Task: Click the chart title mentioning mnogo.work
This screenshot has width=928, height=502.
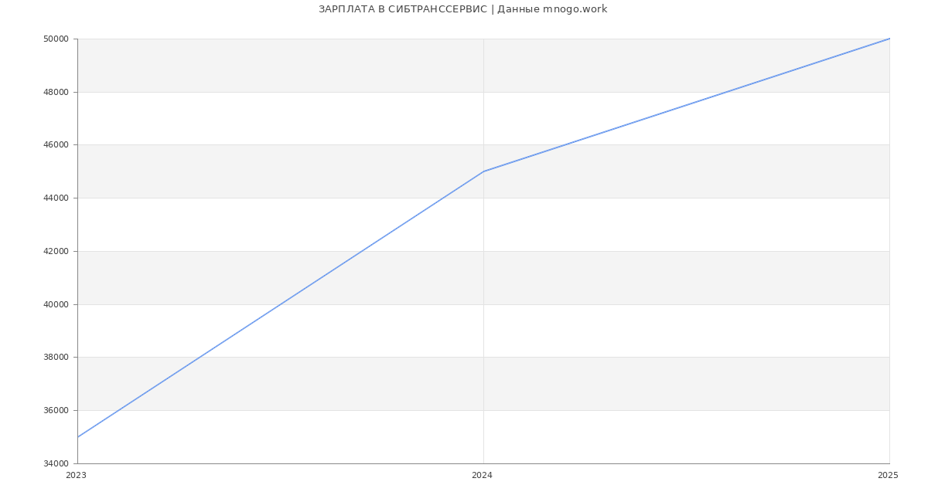Action: click(462, 9)
